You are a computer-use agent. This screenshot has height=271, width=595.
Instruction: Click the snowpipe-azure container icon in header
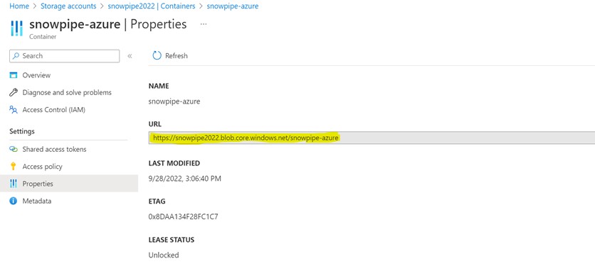[x=16, y=28]
